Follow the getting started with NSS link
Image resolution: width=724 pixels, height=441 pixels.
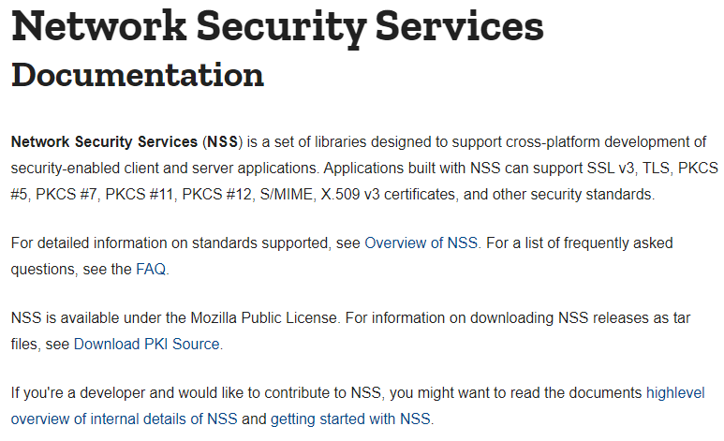coord(350,419)
